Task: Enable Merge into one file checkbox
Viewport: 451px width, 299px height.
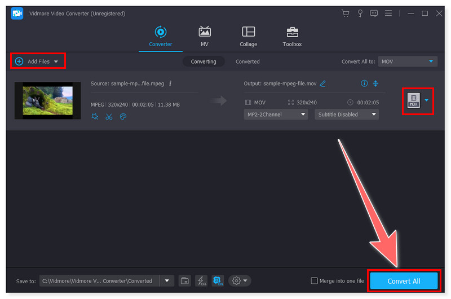Action: (x=314, y=281)
